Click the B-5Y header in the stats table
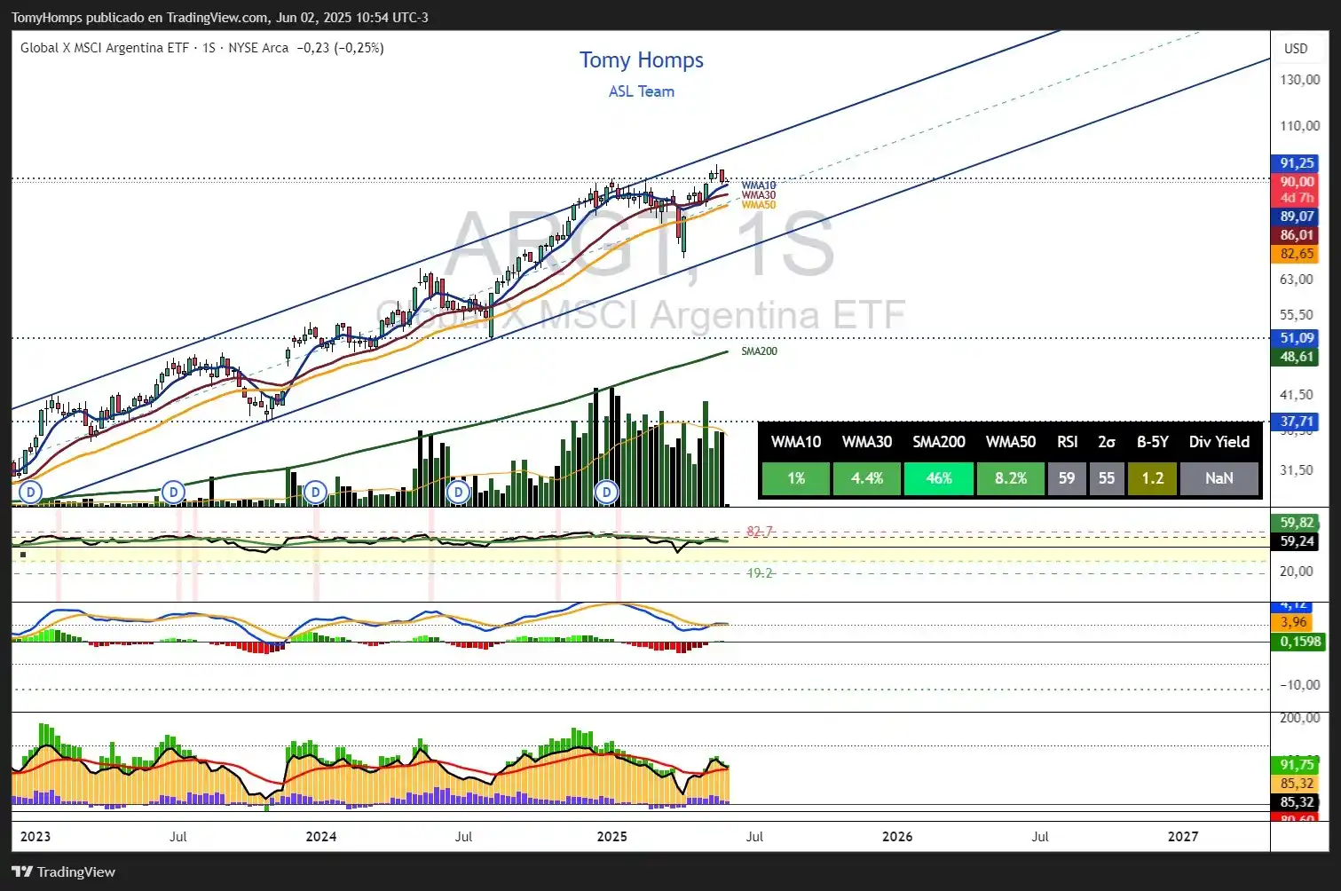Screen dimensions: 1341x891 coord(1153,442)
